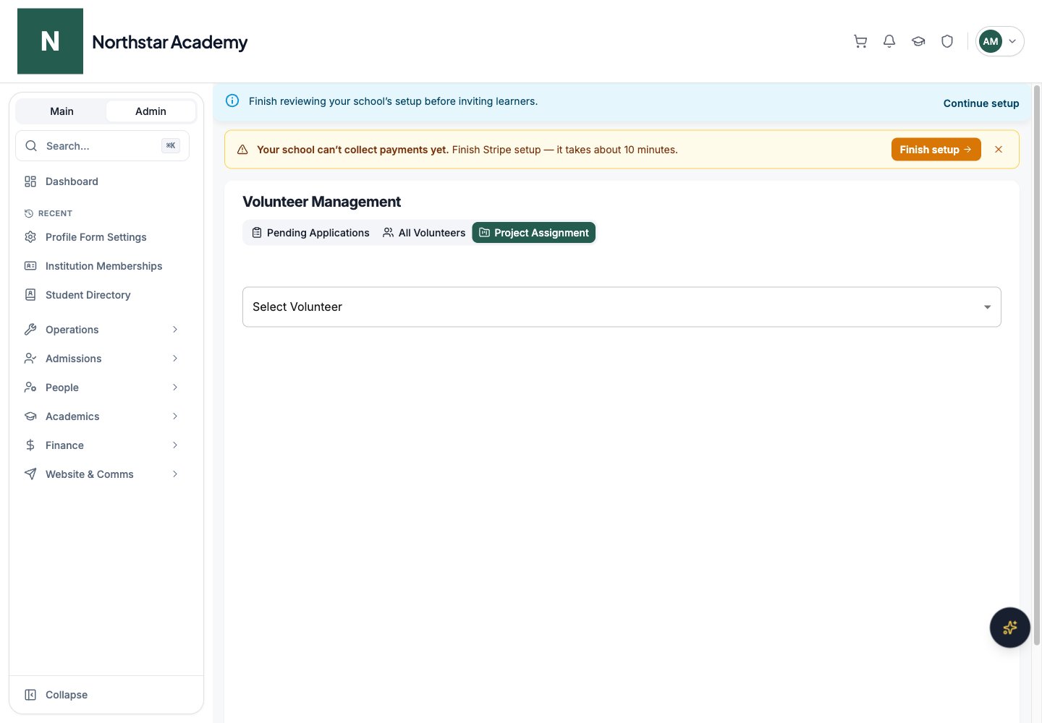Open Student Directory recent item
Image resolution: width=1042 pixels, height=723 pixels.
102,295
